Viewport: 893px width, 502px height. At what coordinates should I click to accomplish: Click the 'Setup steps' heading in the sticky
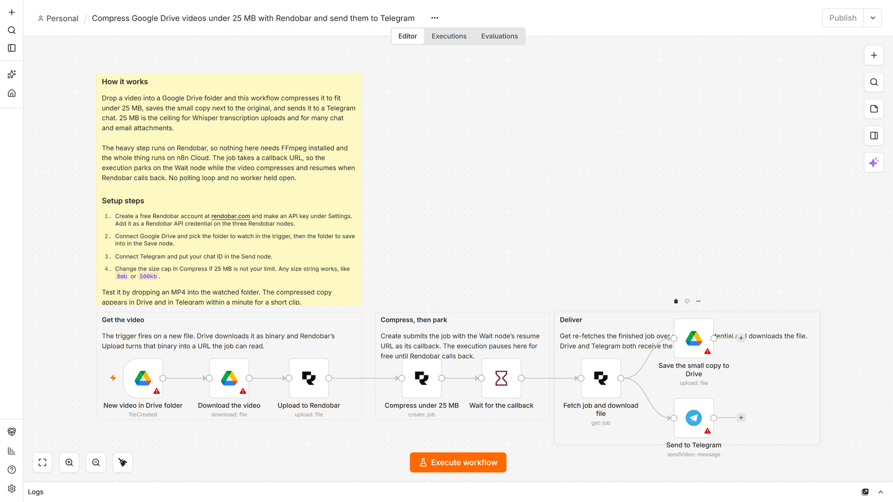point(123,201)
